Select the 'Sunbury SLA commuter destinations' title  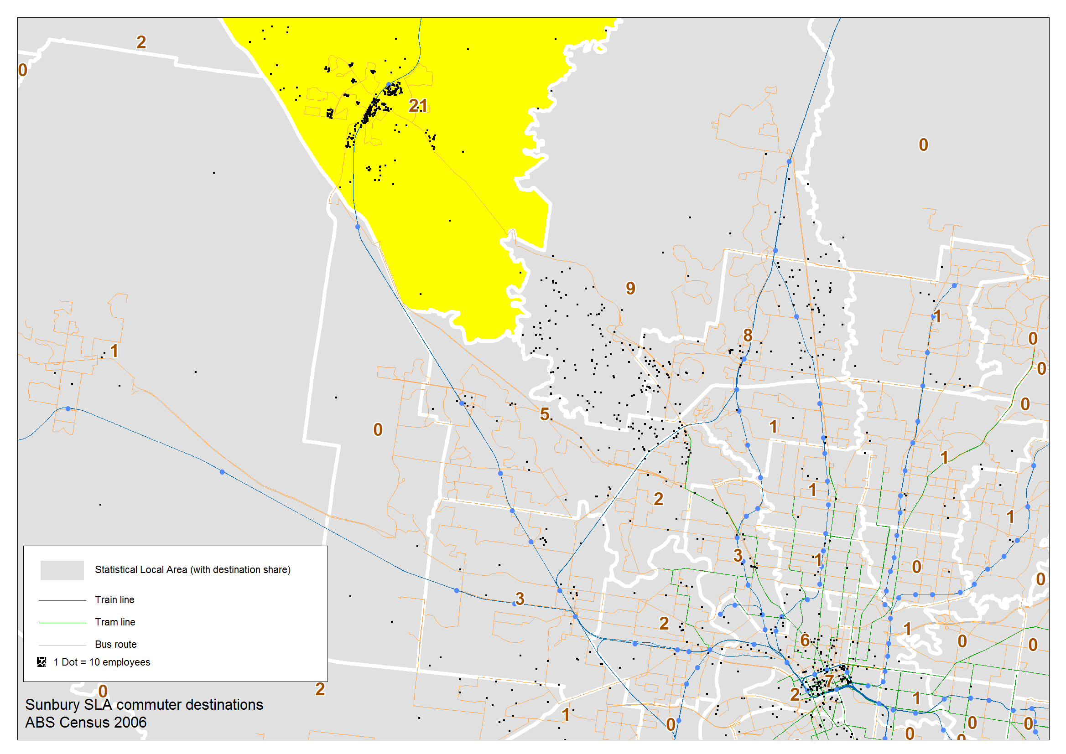click(x=144, y=705)
